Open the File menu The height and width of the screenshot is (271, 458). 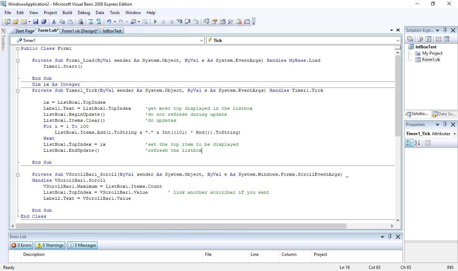click(7, 12)
